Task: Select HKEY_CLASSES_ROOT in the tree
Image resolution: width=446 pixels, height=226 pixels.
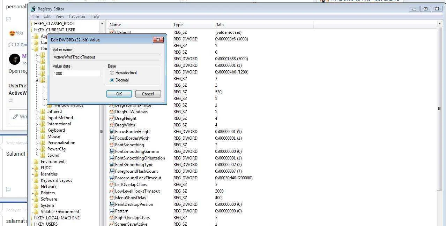Action: [x=54, y=24]
